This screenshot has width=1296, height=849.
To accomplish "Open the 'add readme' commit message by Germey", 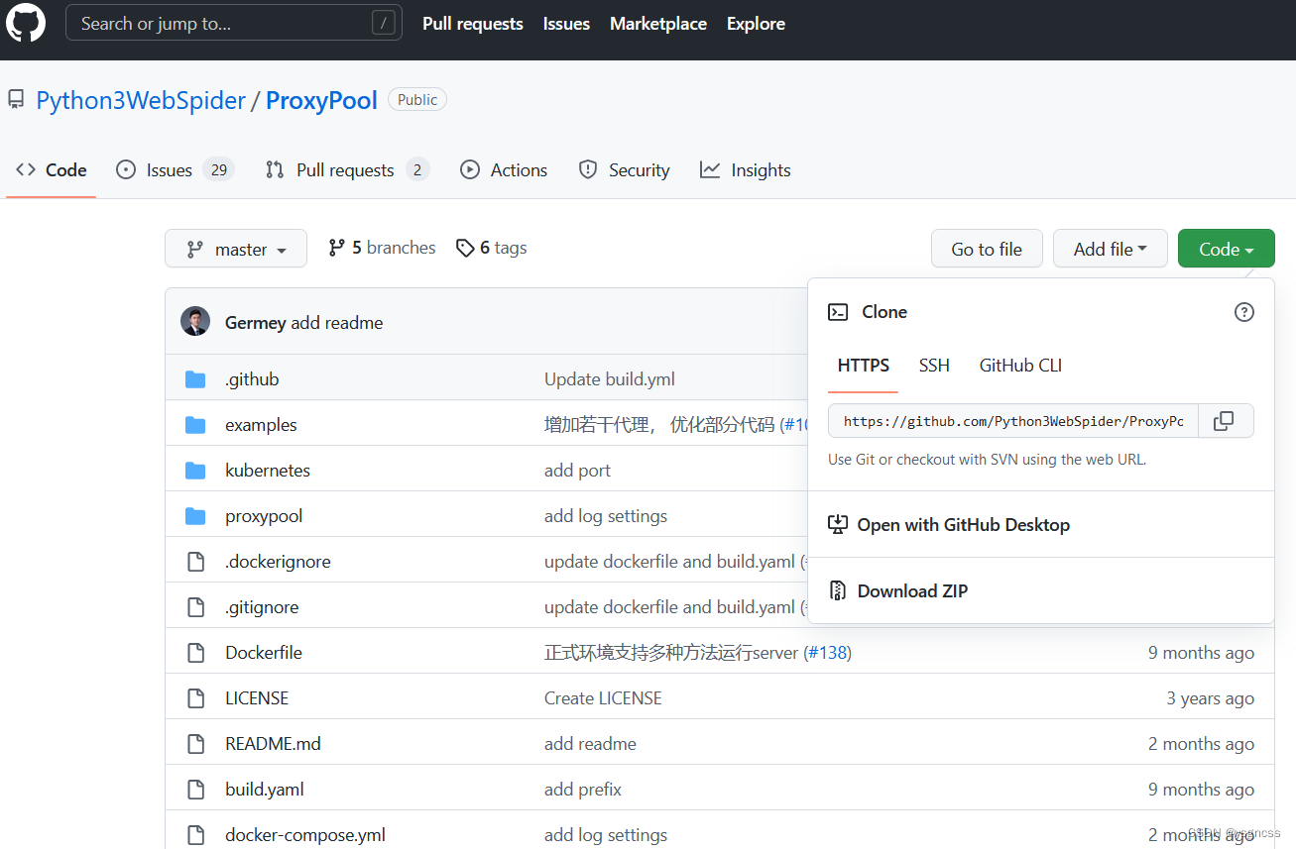I will (337, 323).
